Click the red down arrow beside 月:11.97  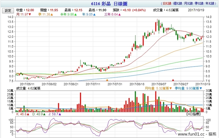click(30, 14)
